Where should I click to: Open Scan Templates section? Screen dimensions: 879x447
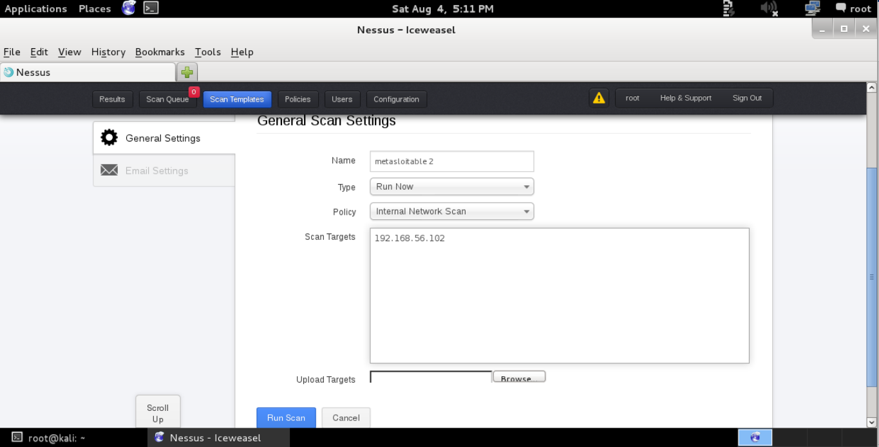pos(237,99)
